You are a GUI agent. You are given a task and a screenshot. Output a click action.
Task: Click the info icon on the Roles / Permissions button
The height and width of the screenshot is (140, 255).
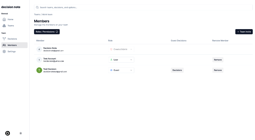click(x=57, y=32)
